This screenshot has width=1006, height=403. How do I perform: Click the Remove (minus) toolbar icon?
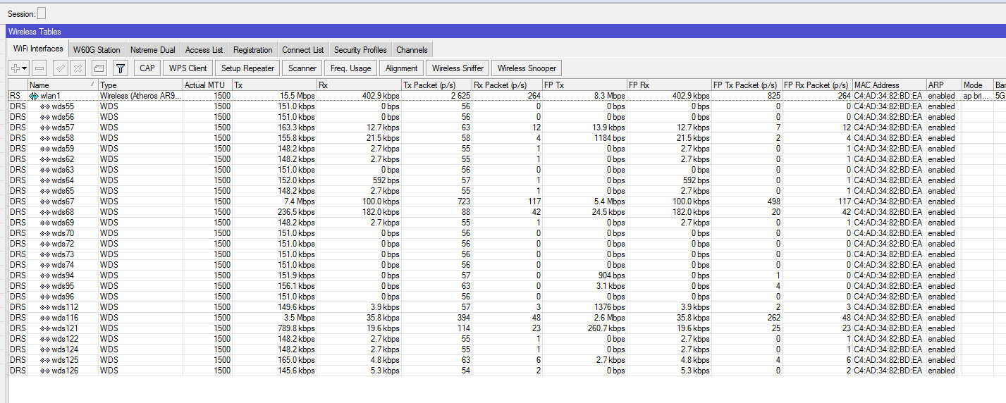[39, 68]
